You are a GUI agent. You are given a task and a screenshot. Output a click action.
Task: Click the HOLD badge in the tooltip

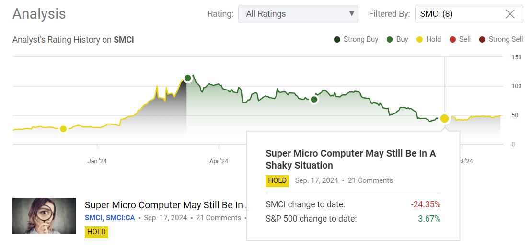pos(277,180)
